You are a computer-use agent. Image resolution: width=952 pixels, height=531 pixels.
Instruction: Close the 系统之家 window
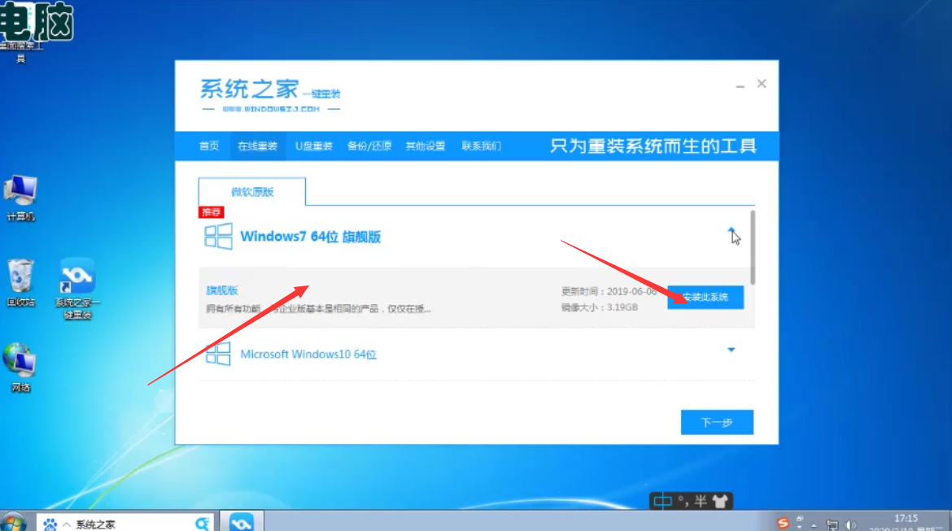(762, 84)
